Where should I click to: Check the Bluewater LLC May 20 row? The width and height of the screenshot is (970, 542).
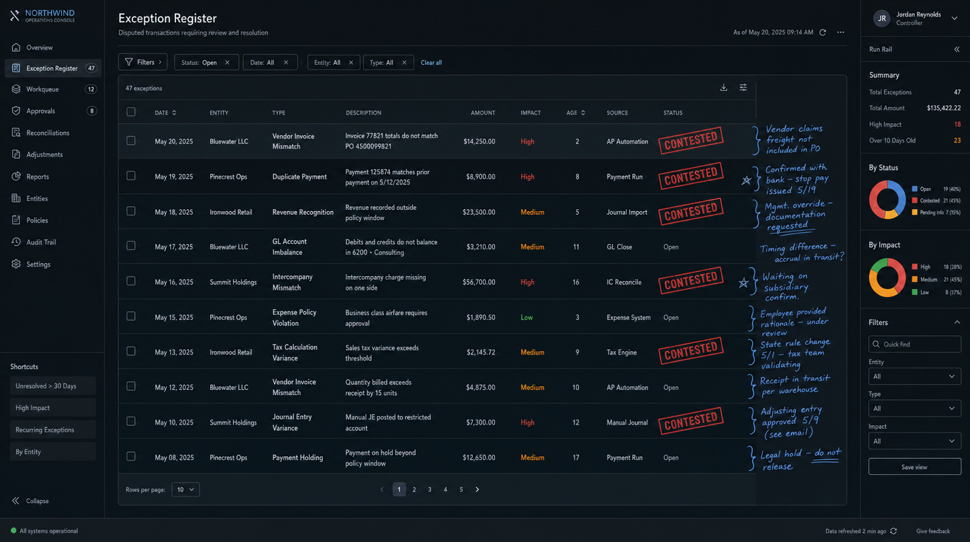(131, 141)
